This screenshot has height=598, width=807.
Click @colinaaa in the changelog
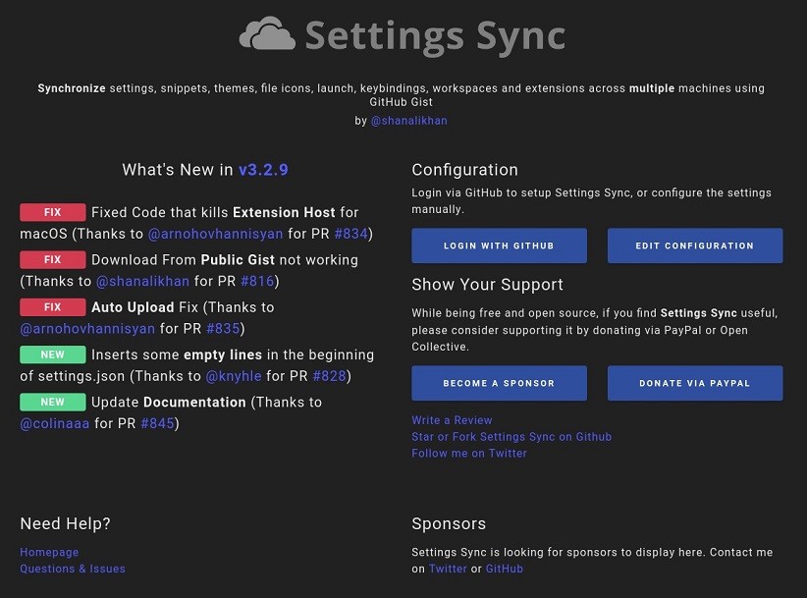point(53,423)
